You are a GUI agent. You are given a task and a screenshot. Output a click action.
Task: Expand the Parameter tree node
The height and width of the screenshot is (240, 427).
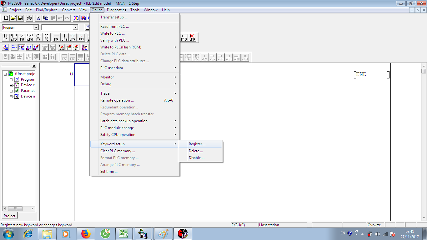[x=11, y=91]
